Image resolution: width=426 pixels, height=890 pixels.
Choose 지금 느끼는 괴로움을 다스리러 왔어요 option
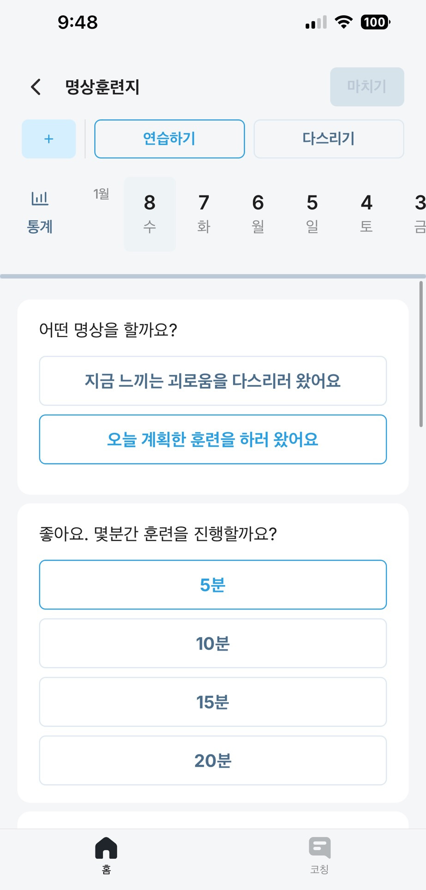[213, 381]
